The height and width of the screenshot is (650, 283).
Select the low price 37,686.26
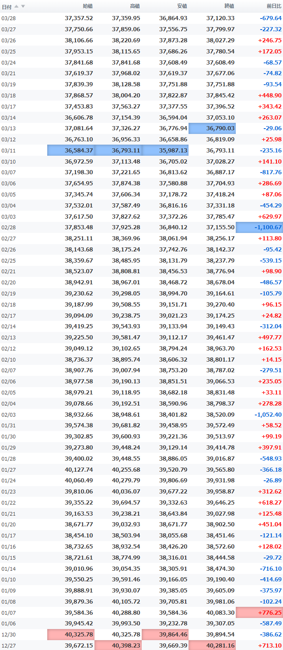(173, 51)
